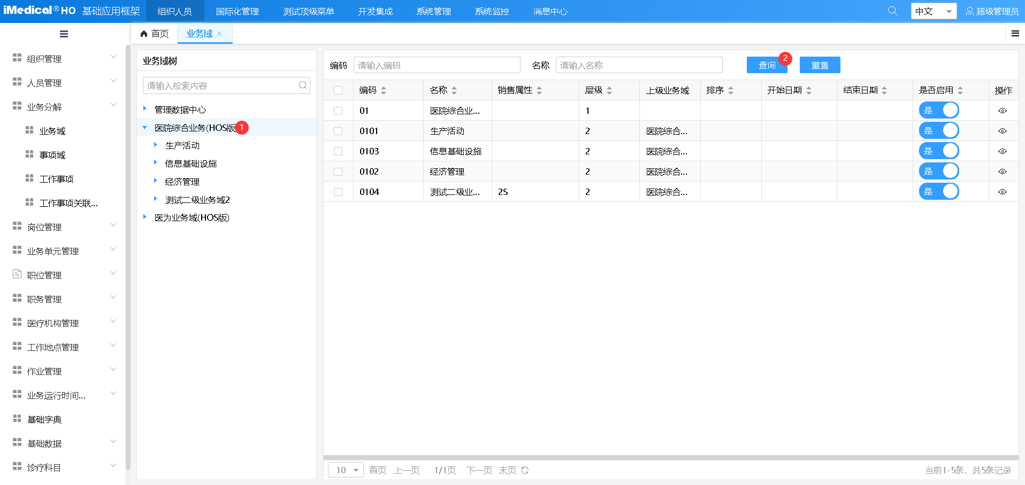Sort the table by the 名称 column arrows
Viewport: 1025px width, 485px height.
coord(454,90)
